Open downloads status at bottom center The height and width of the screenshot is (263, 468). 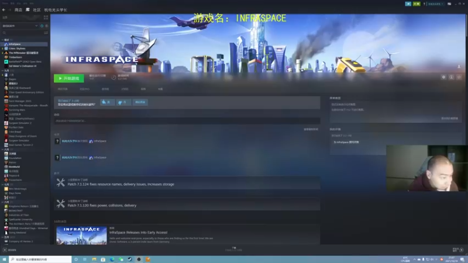pos(234,249)
